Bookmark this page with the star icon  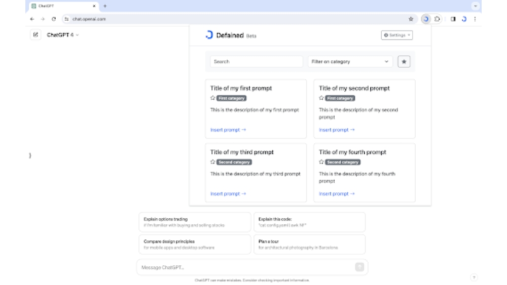[x=411, y=19]
